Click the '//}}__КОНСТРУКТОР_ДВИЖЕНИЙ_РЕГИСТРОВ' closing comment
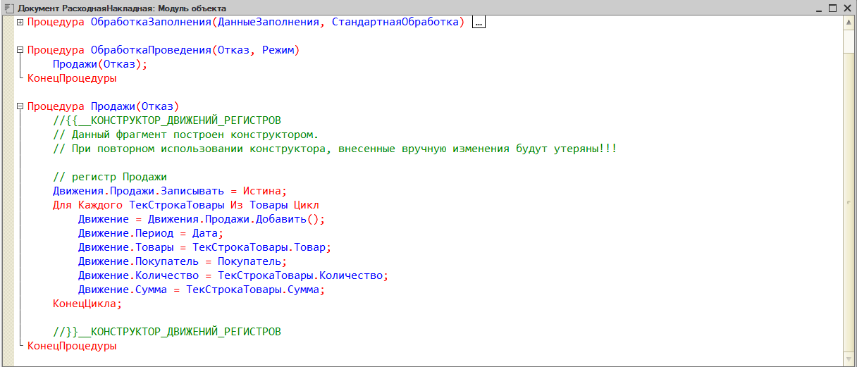This screenshot has width=857, height=367. (x=167, y=332)
